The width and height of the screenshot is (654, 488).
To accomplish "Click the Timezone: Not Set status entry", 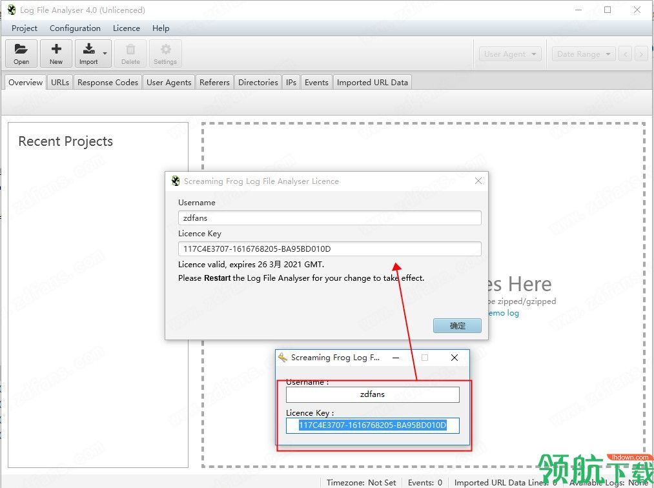I will 361,483.
